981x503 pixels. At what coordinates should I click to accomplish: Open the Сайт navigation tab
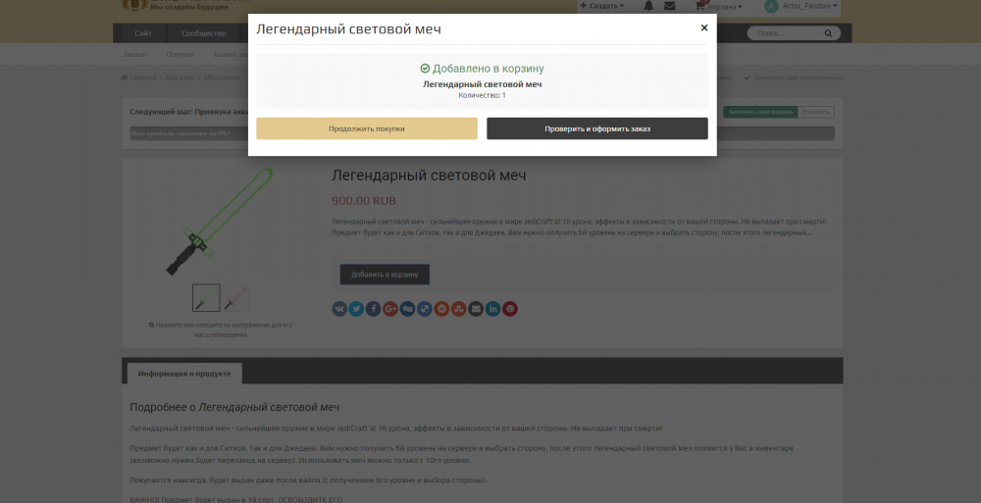click(x=142, y=33)
